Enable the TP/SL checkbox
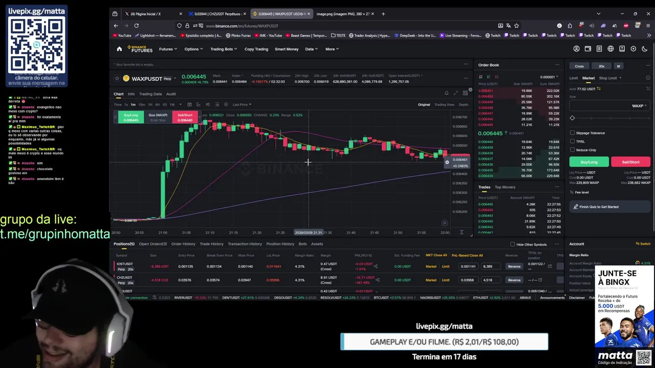Image resolution: width=655 pixels, height=368 pixels. coord(572,142)
